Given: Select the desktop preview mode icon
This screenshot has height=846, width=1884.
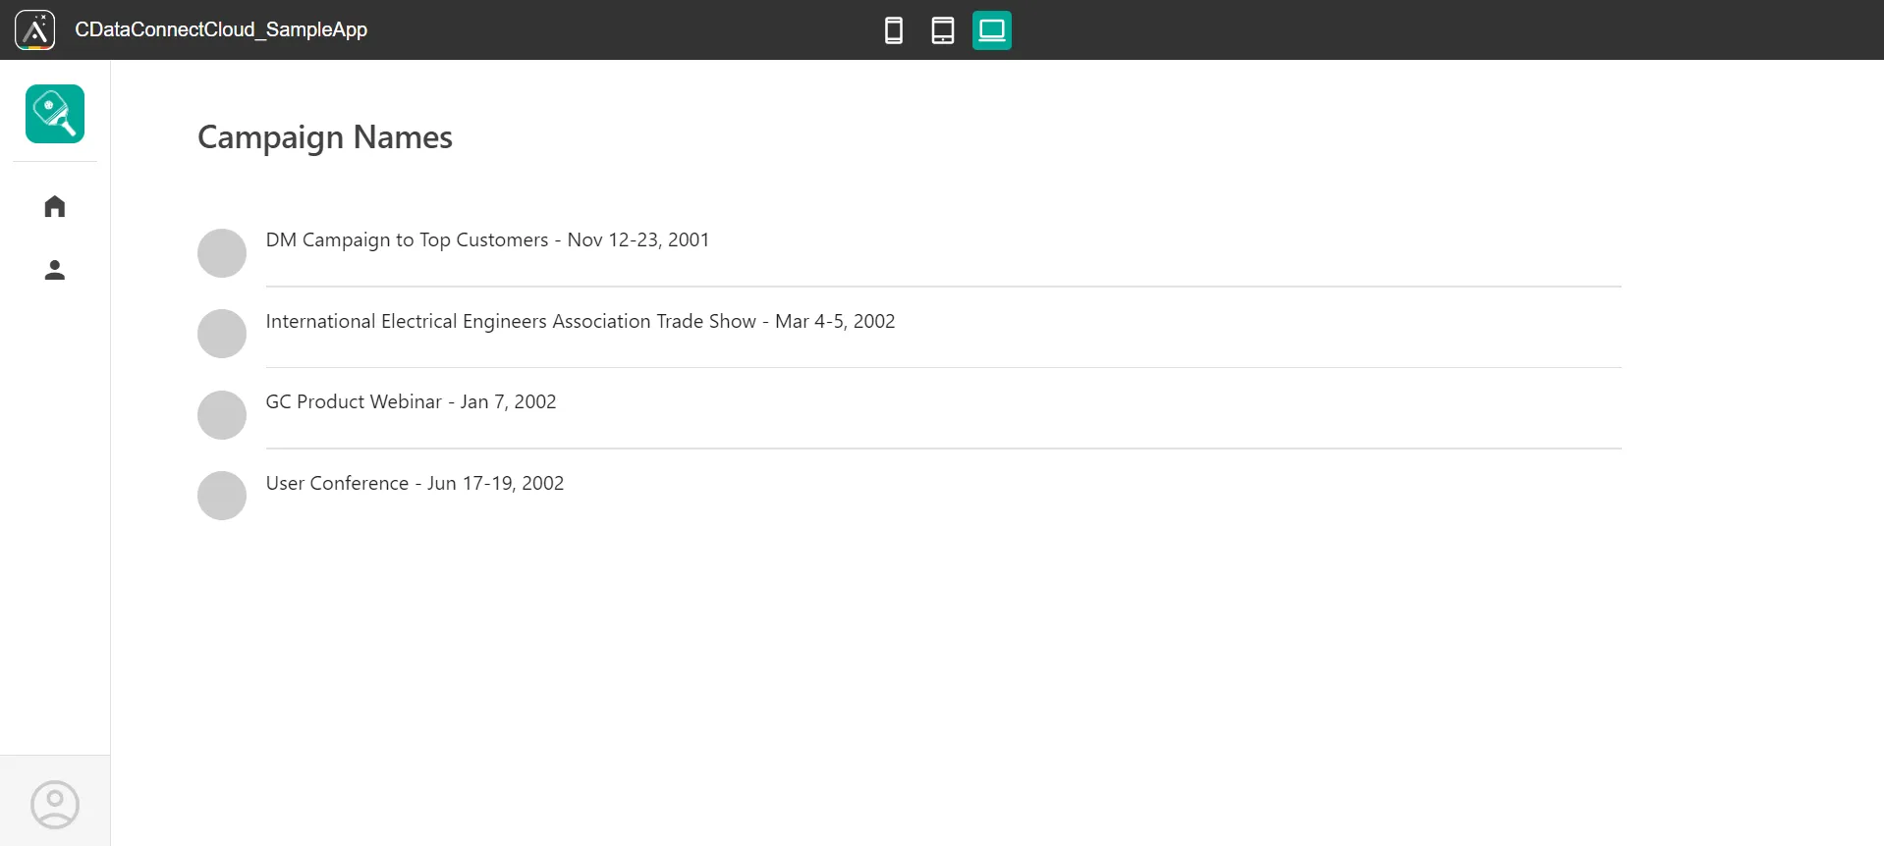Looking at the screenshot, I should (991, 30).
